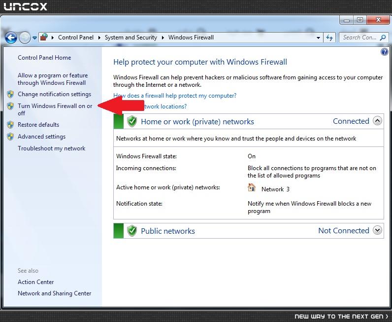
Task: Open Help with the blue question icon
Action: tap(384, 52)
